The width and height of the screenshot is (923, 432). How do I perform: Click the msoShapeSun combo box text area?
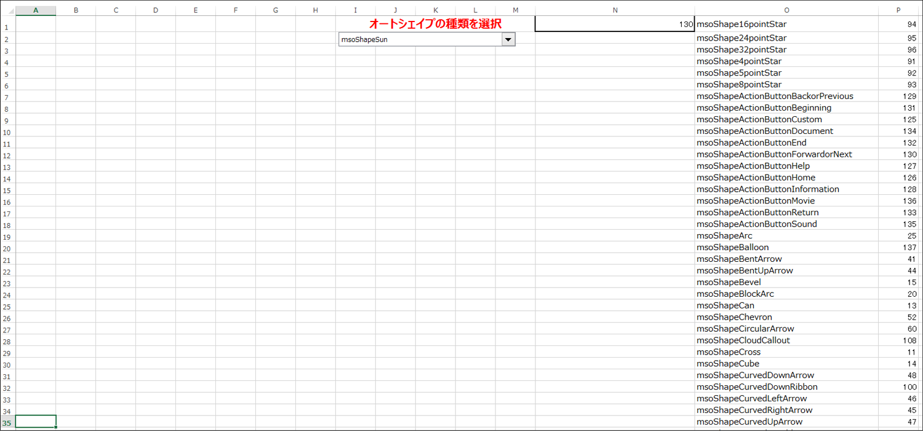pyautogui.click(x=420, y=40)
